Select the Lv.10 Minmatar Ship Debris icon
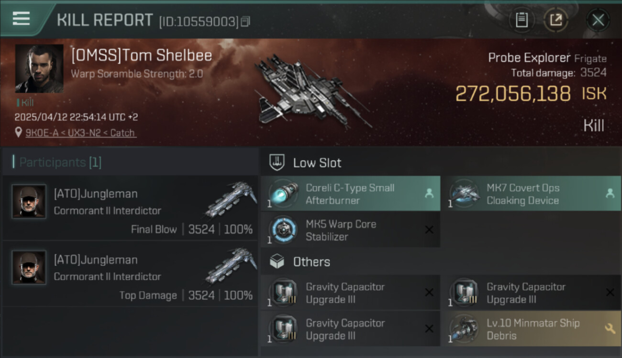The image size is (622, 358). point(464,329)
